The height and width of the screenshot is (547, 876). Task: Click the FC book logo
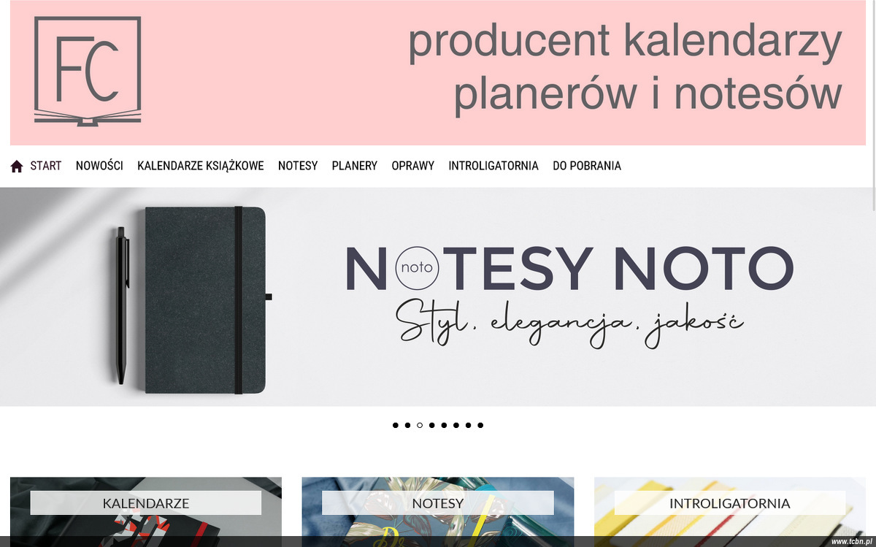click(x=88, y=71)
